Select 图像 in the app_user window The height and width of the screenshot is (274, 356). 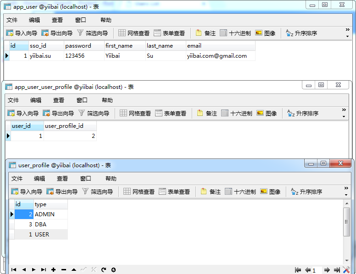pyautogui.click(x=266, y=33)
